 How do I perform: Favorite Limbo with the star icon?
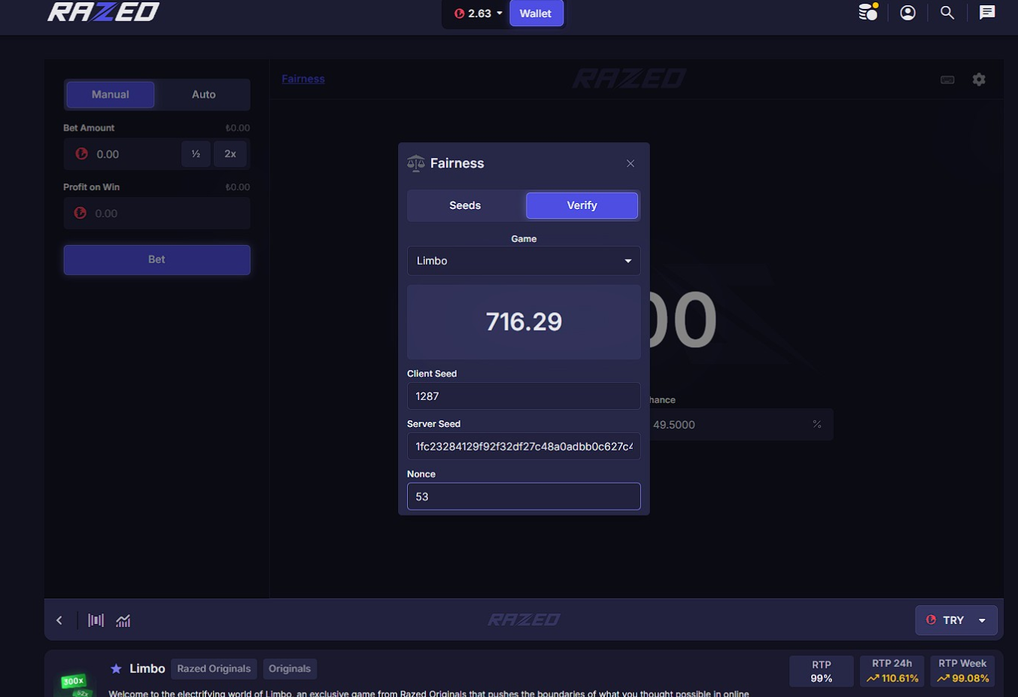point(116,668)
